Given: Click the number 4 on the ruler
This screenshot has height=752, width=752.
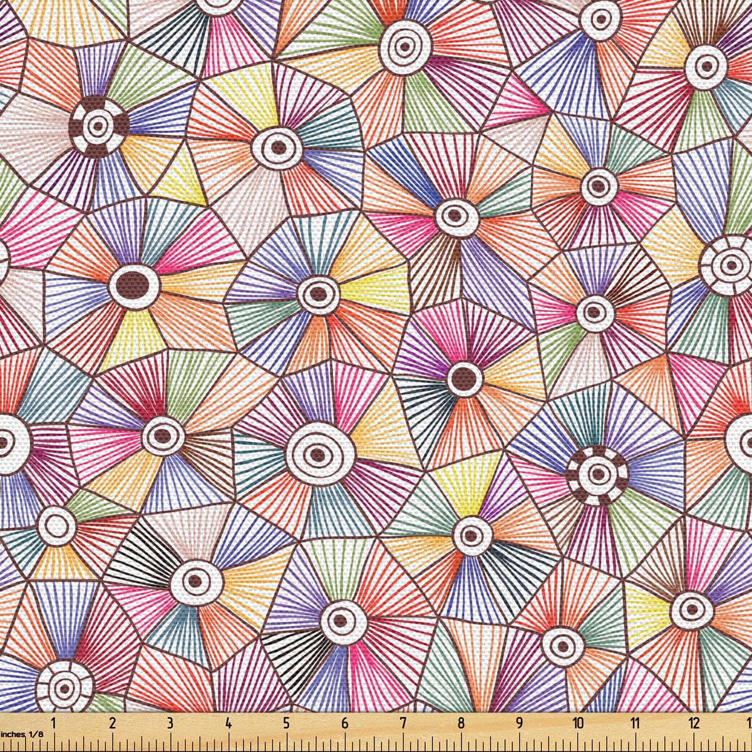Looking at the screenshot, I should coord(229,723).
